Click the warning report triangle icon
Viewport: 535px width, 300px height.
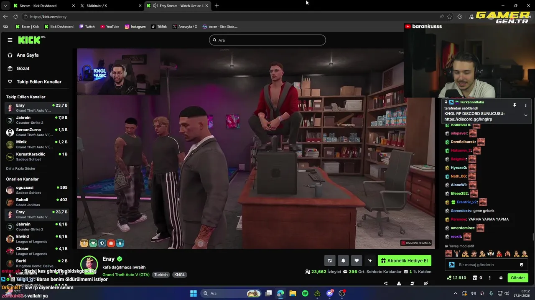coord(399,283)
